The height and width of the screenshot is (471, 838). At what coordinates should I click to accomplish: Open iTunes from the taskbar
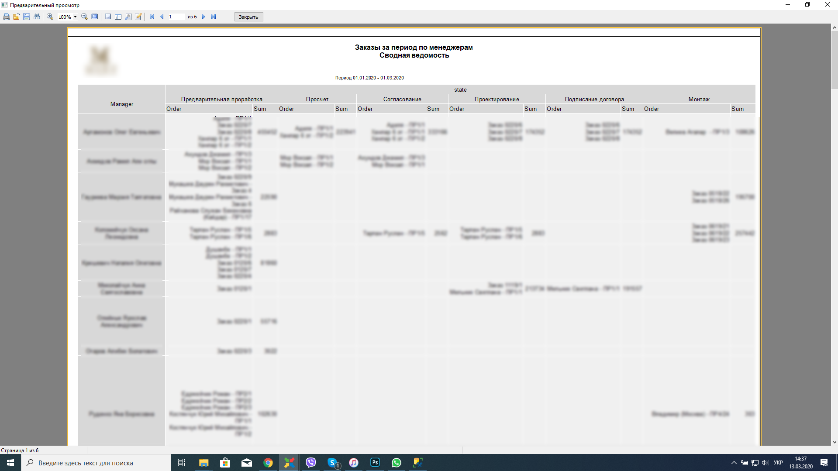353,463
